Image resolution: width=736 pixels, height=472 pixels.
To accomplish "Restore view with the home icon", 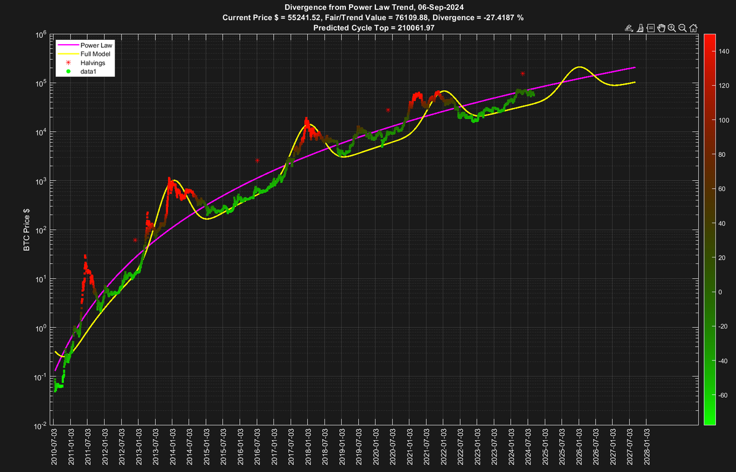I will tap(693, 28).
